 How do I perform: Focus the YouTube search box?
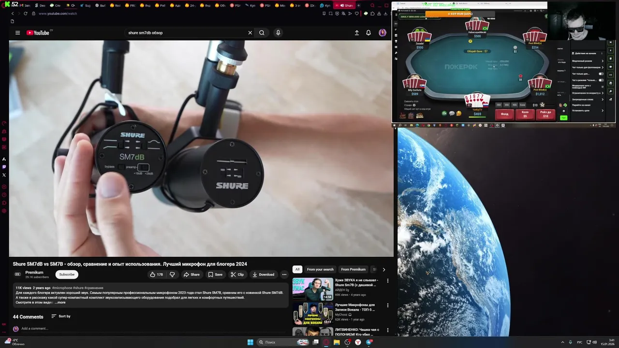pos(186,33)
